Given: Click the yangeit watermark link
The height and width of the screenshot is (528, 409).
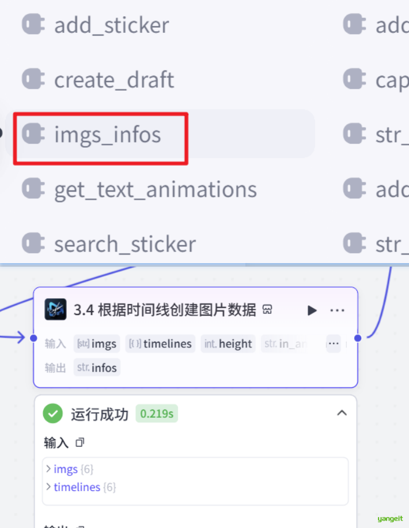Looking at the screenshot, I should [390, 519].
